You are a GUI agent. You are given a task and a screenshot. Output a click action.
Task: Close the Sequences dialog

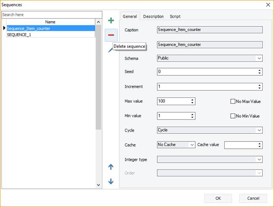(x=268, y=5)
